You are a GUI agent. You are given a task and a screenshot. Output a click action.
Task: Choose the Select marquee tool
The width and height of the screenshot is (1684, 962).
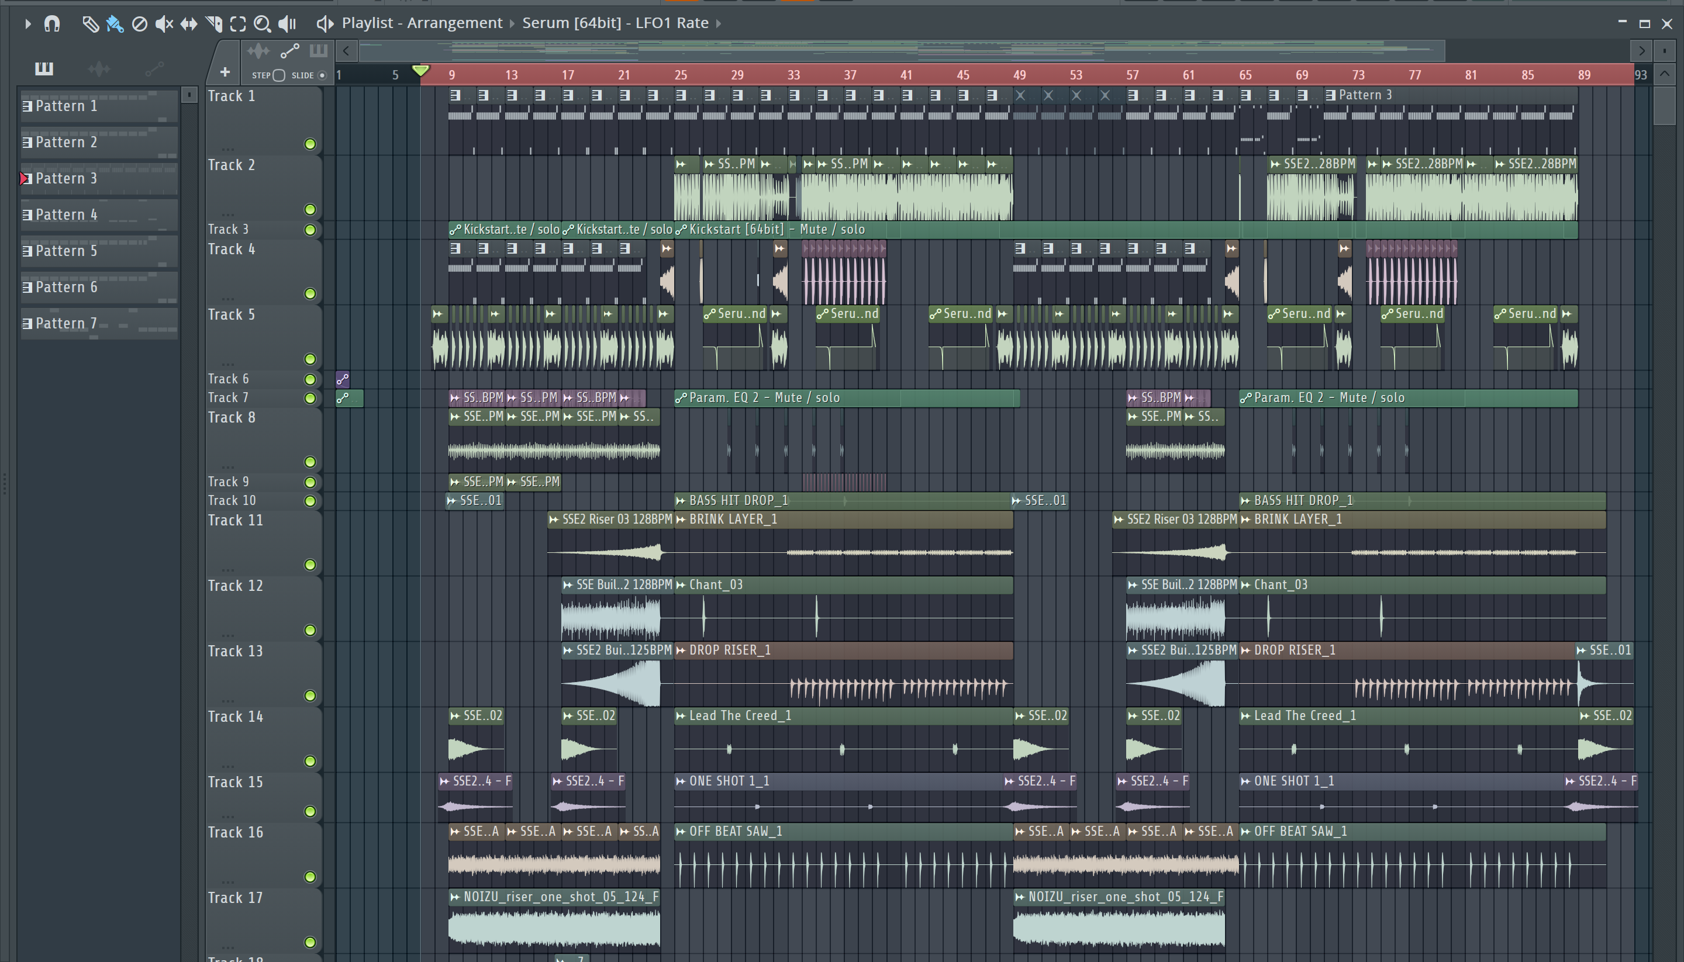pos(238,24)
